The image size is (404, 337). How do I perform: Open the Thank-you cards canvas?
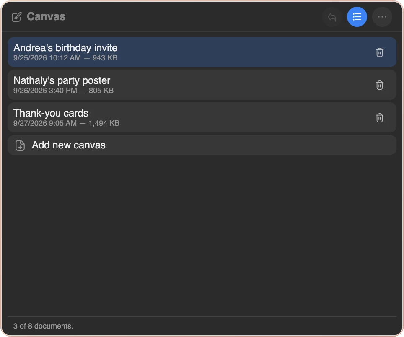pos(202,117)
